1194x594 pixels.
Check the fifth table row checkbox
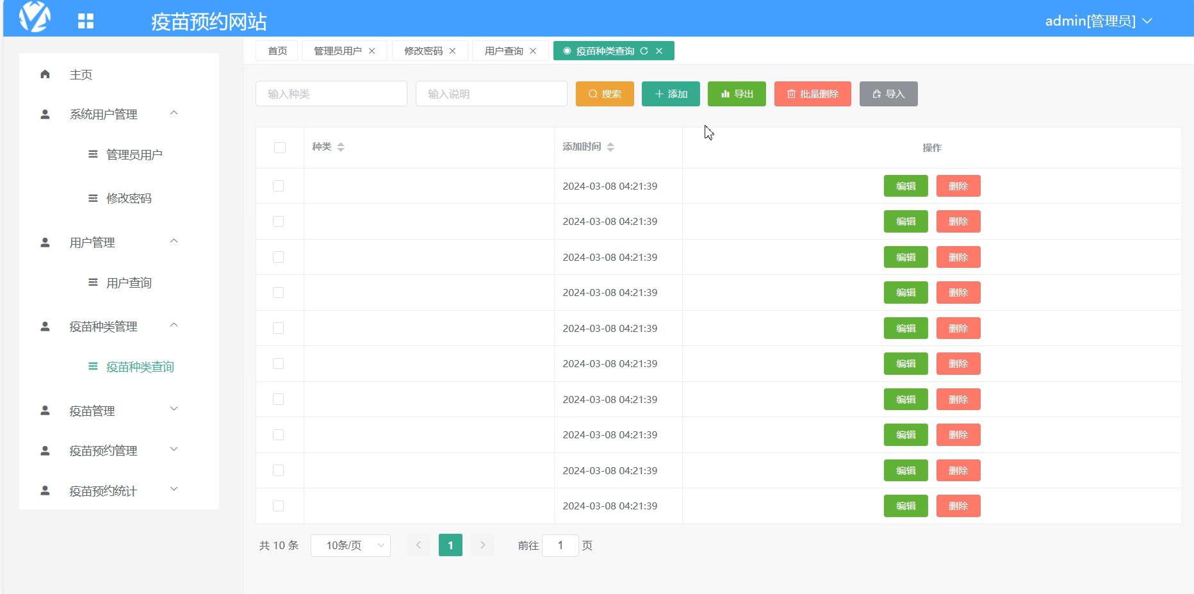[278, 328]
